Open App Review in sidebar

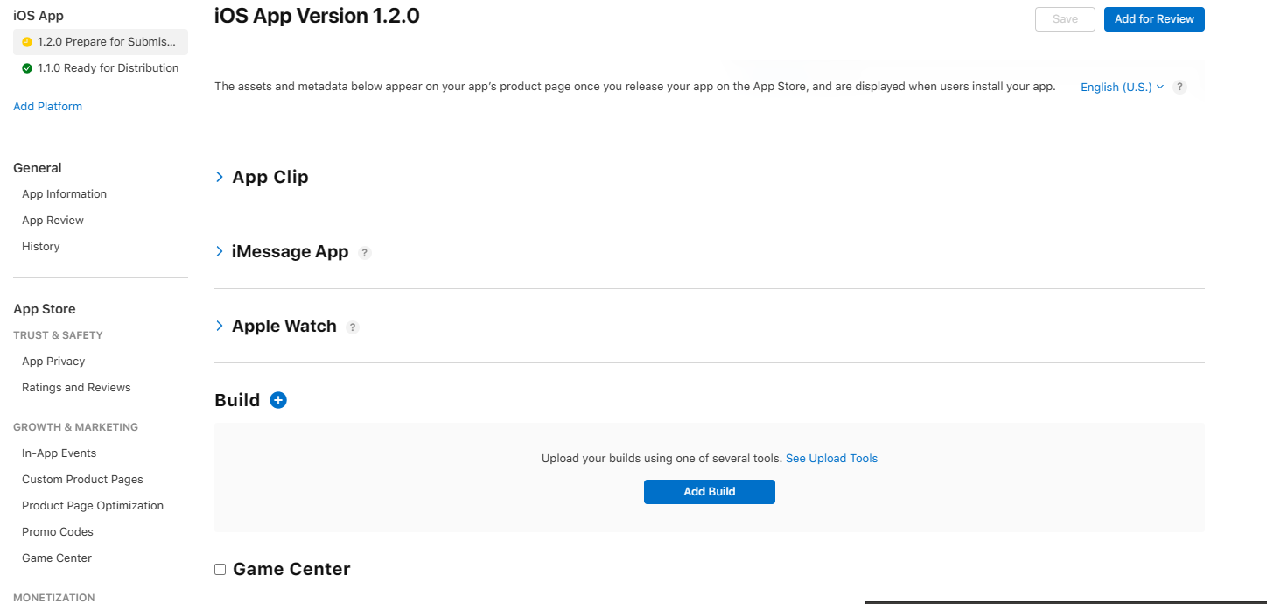click(52, 221)
